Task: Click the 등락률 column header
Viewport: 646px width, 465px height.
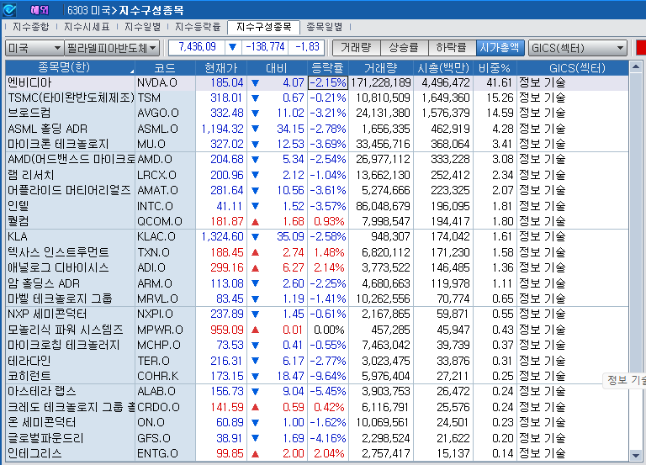Action: click(327, 68)
